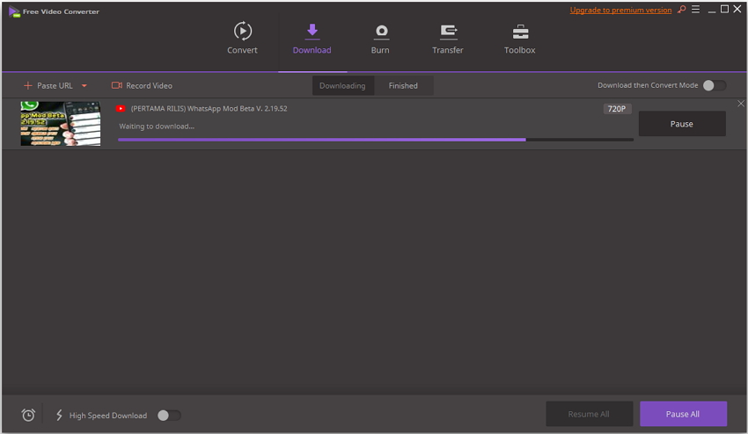
Task: Go to the Transfer section
Action: point(447,38)
